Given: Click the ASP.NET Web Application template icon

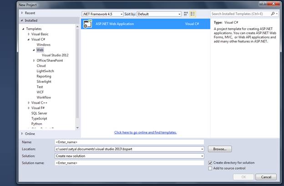Looking at the screenshot, I should [x=88, y=24].
